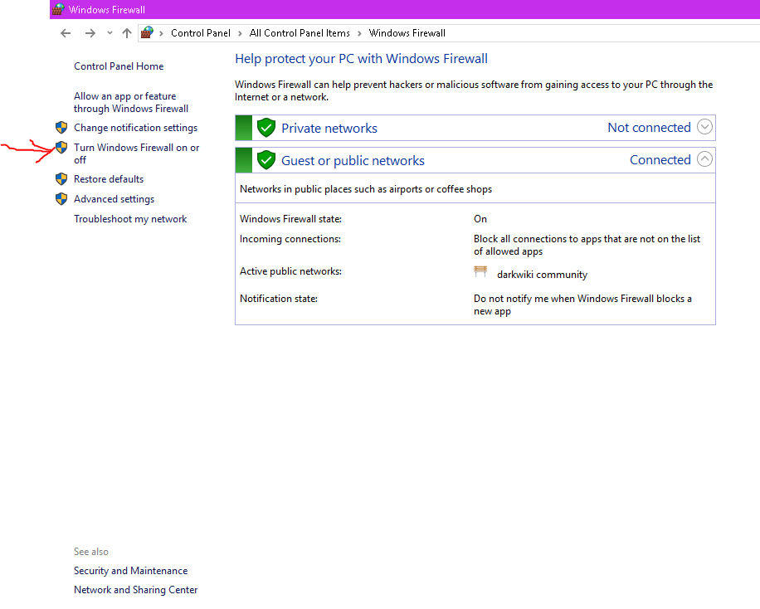Open Advanced settings link
The image size is (760, 609).
(114, 199)
